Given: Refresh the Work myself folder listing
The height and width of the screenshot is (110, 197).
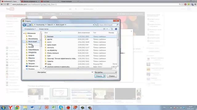Looking at the screenshot, I should coord(96,25).
